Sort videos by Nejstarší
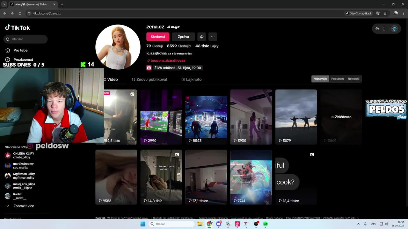The width and height of the screenshot is (408, 229). pyautogui.click(x=353, y=79)
